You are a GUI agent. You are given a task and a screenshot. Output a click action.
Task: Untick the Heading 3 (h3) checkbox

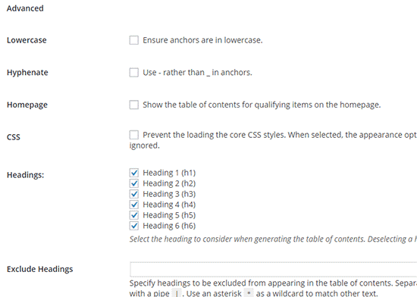[133, 194]
